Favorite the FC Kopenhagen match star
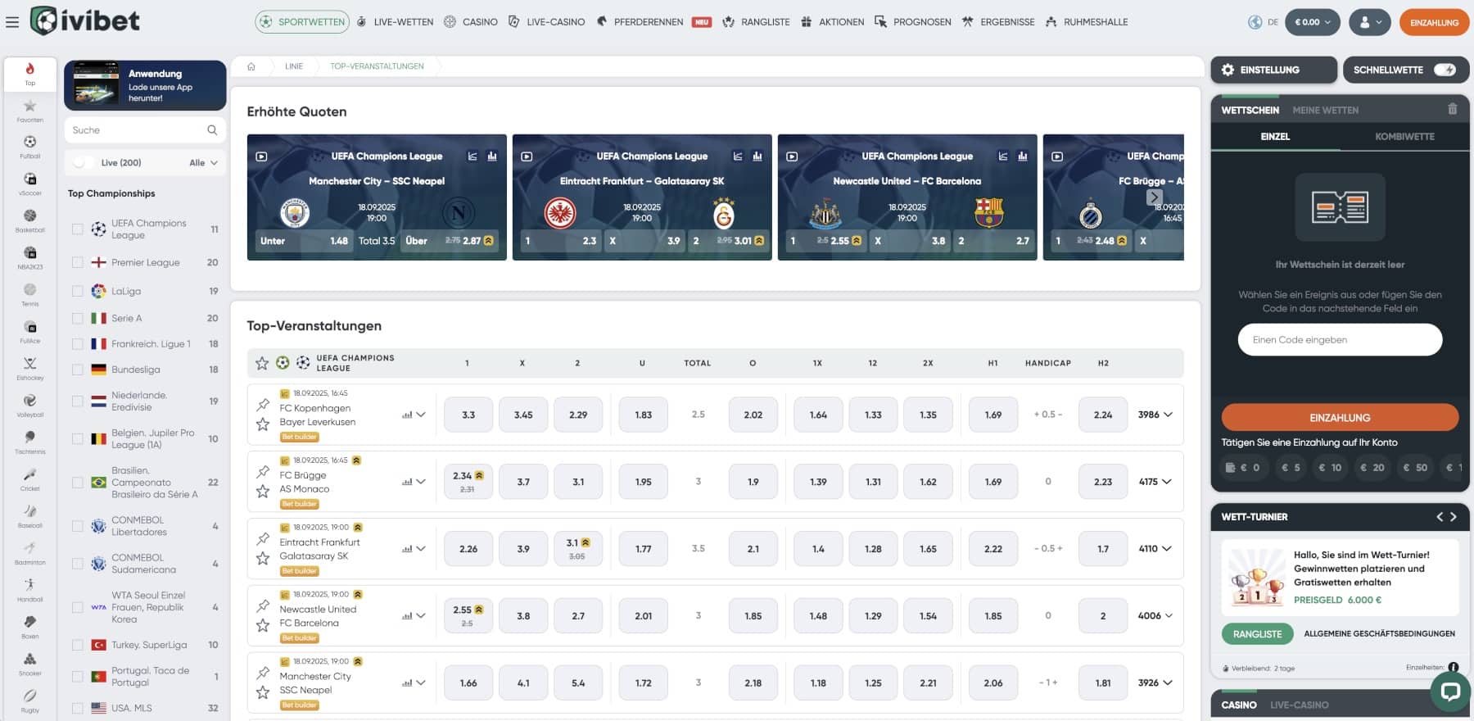 tap(263, 424)
